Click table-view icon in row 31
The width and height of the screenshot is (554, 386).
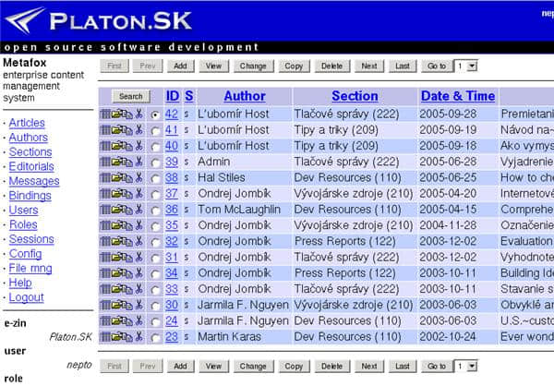coord(105,257)
